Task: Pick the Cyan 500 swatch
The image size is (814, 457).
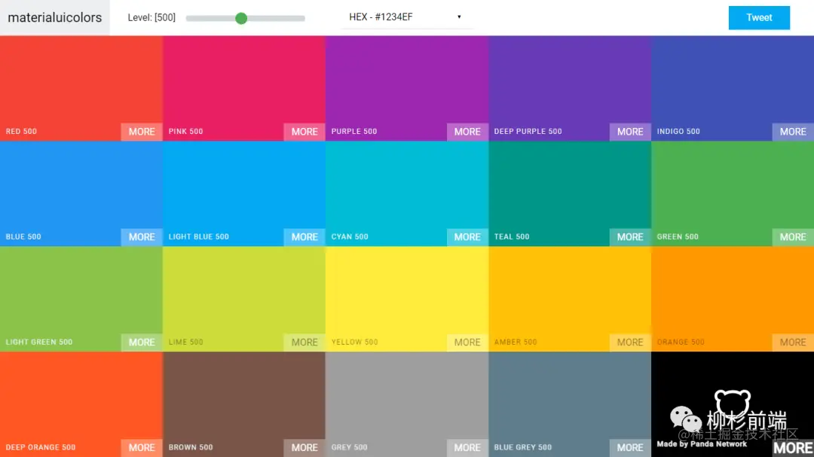Action: coord(407,193)
